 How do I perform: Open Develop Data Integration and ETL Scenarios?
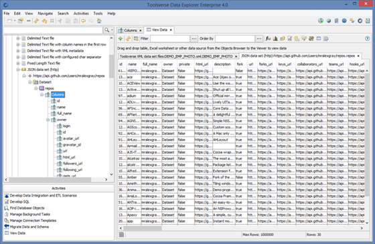[44, 195]
